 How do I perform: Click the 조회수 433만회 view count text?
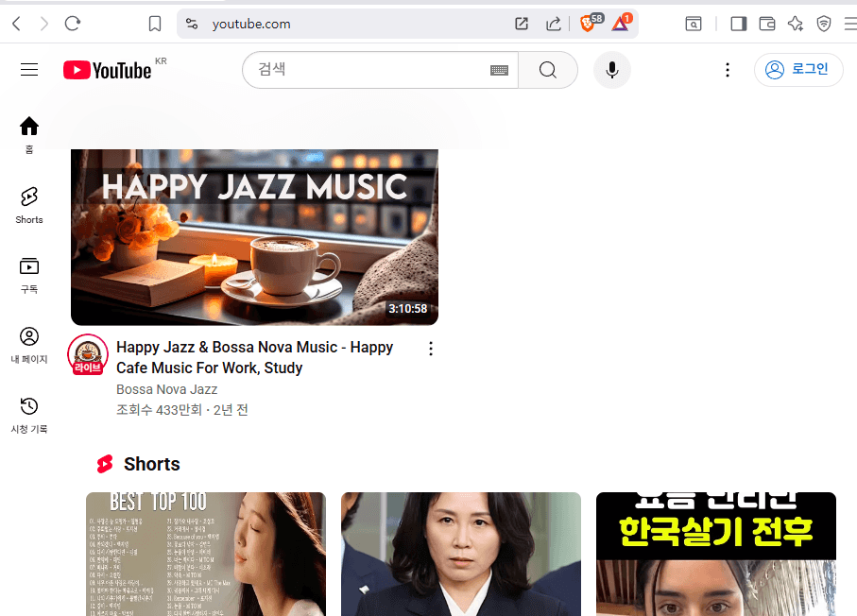(x=159, y=410)
